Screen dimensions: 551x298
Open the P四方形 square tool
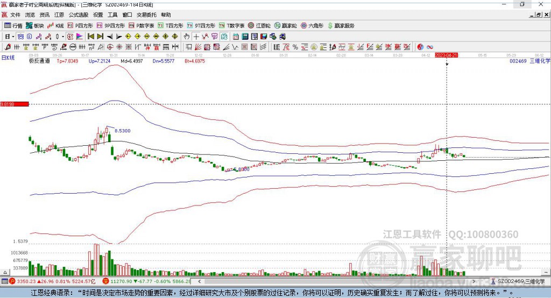[x=80, y=26]
